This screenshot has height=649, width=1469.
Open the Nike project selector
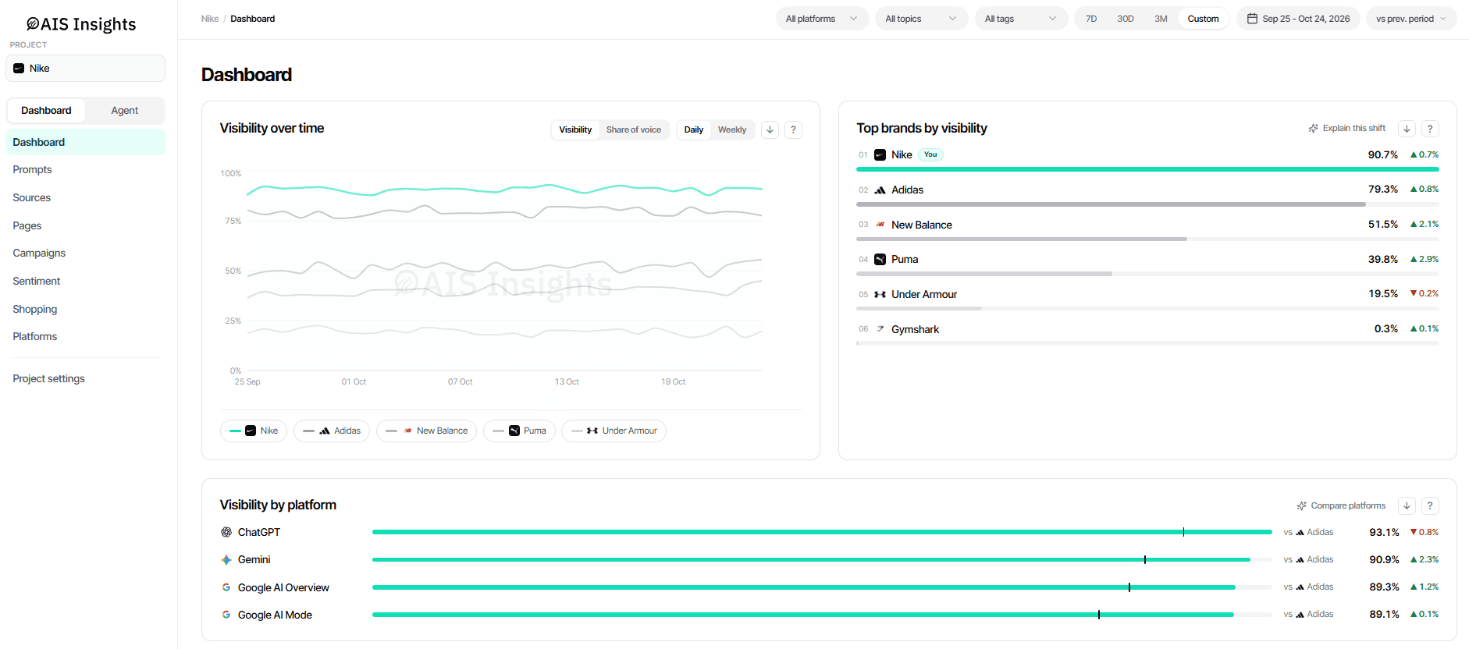coord(85,69)
